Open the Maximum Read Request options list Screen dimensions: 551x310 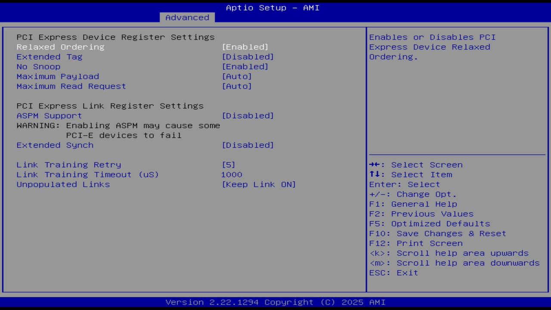click(x=237, y=86)
